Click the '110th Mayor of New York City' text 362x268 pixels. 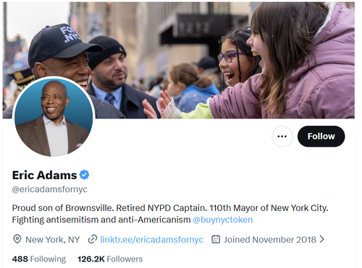[269, 208]
